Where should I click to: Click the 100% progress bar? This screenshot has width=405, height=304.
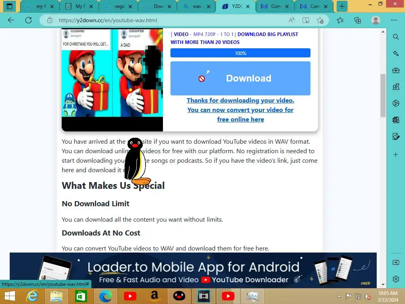(240, 53)
